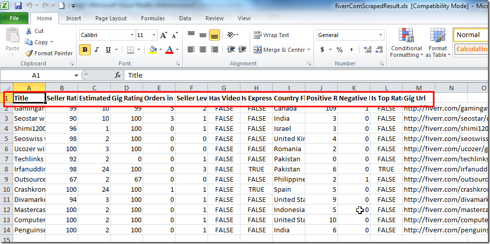Click the Align Text Right icon

215,49
